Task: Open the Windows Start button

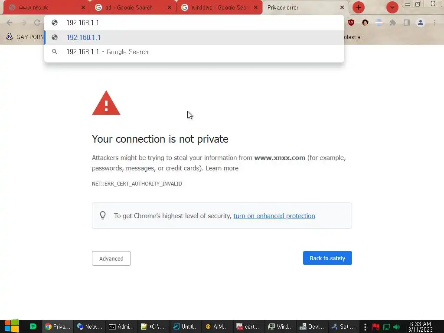Action: pos(12,326)
